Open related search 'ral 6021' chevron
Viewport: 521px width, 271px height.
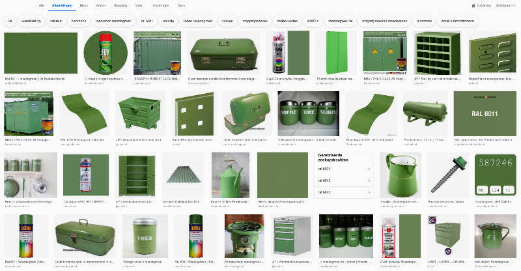coord(369,169)
